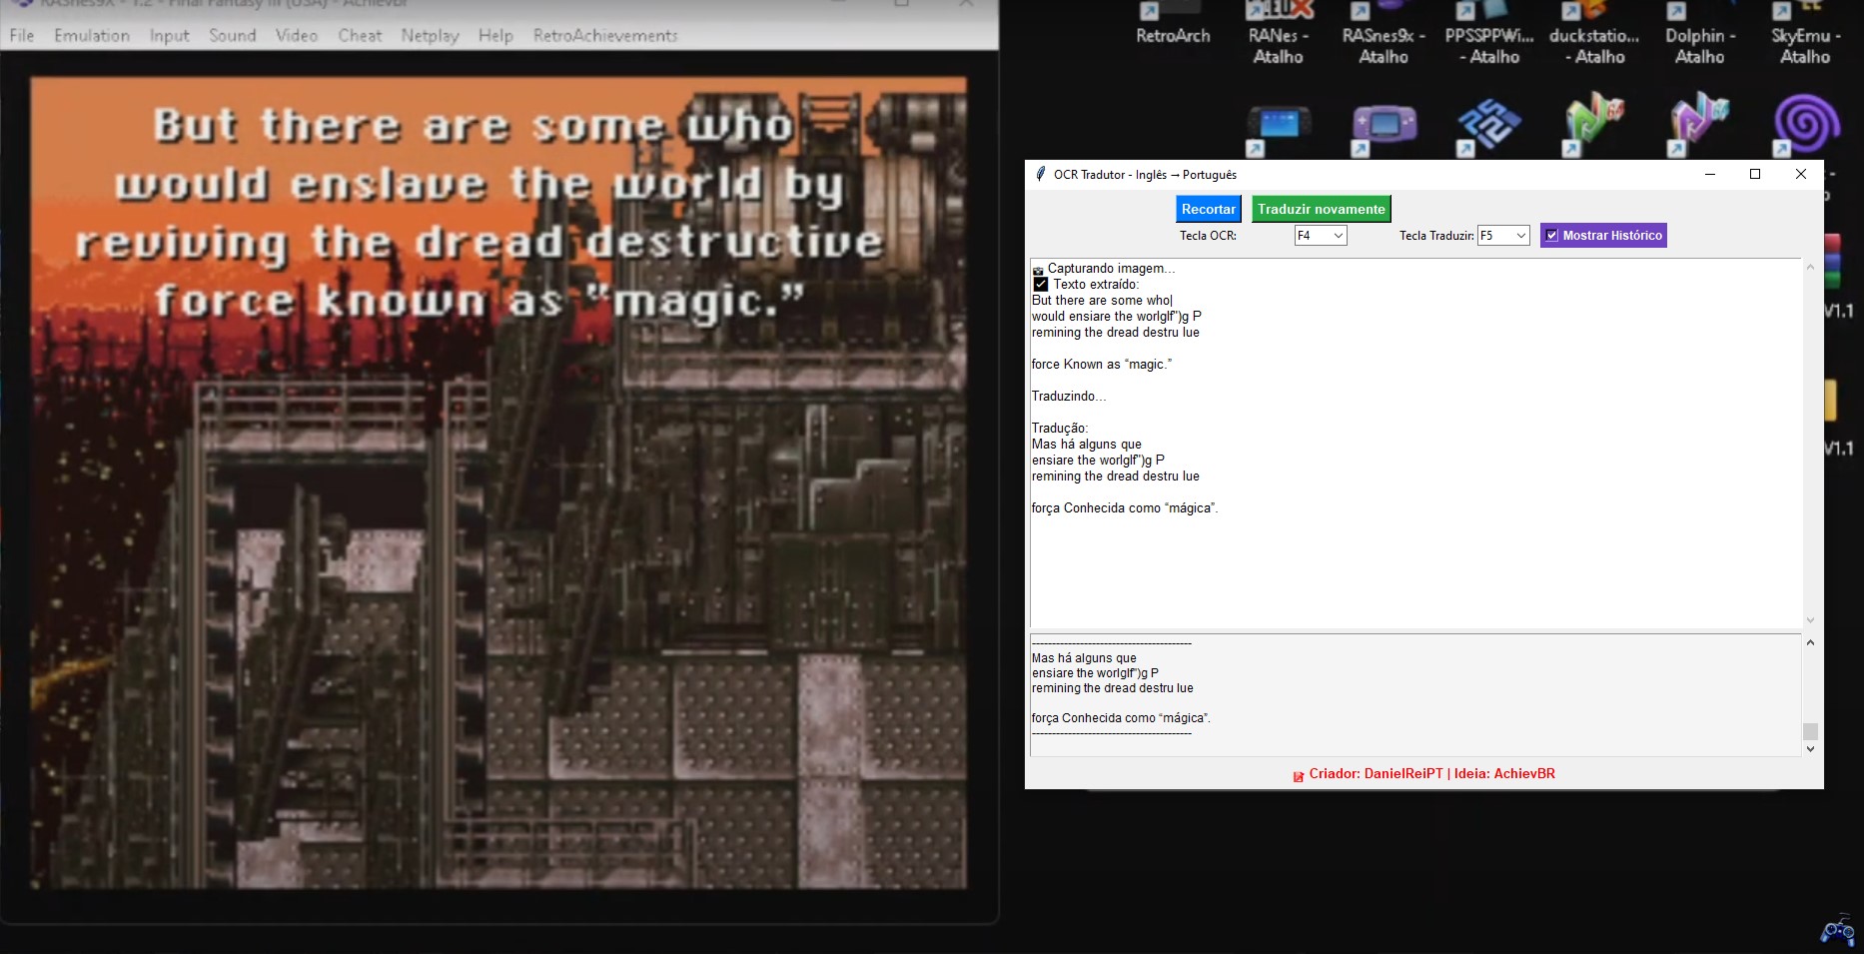This screenshot has height=954, width=1864.
Task: Open the RetroArch desktop shortcut
Action: pyautogui.click(x=1173, y=25)
